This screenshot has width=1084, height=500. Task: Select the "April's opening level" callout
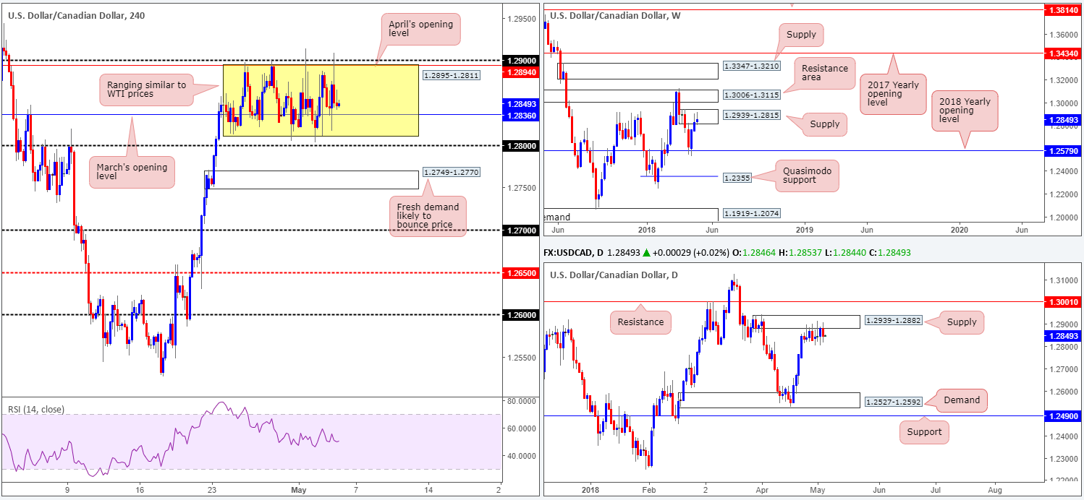[420, 31]
